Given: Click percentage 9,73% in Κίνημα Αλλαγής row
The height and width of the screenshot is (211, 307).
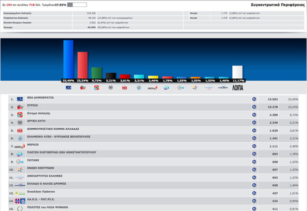Looking at the screenshot, I should pos(294,115).
